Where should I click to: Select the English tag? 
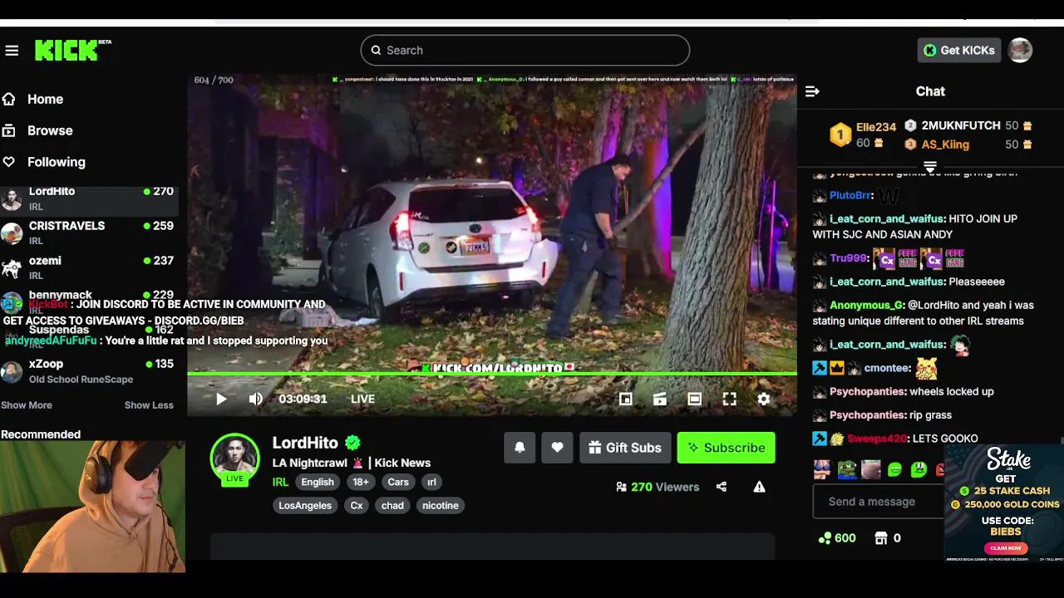318,482
